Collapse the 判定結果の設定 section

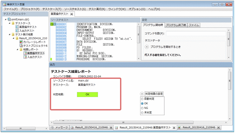(142, 94)
